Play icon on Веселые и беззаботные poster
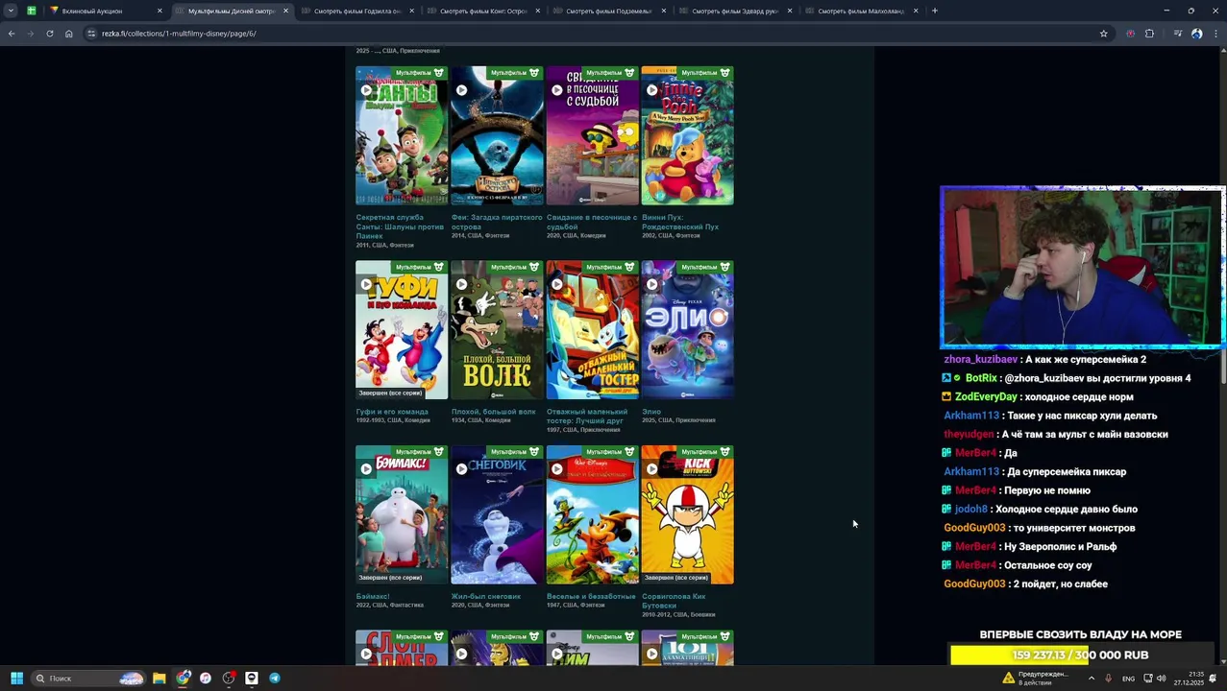 click(556, 469)
